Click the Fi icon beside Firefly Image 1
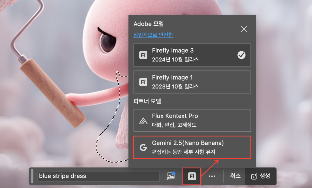The image size is (312, 188). pos(143,82)
